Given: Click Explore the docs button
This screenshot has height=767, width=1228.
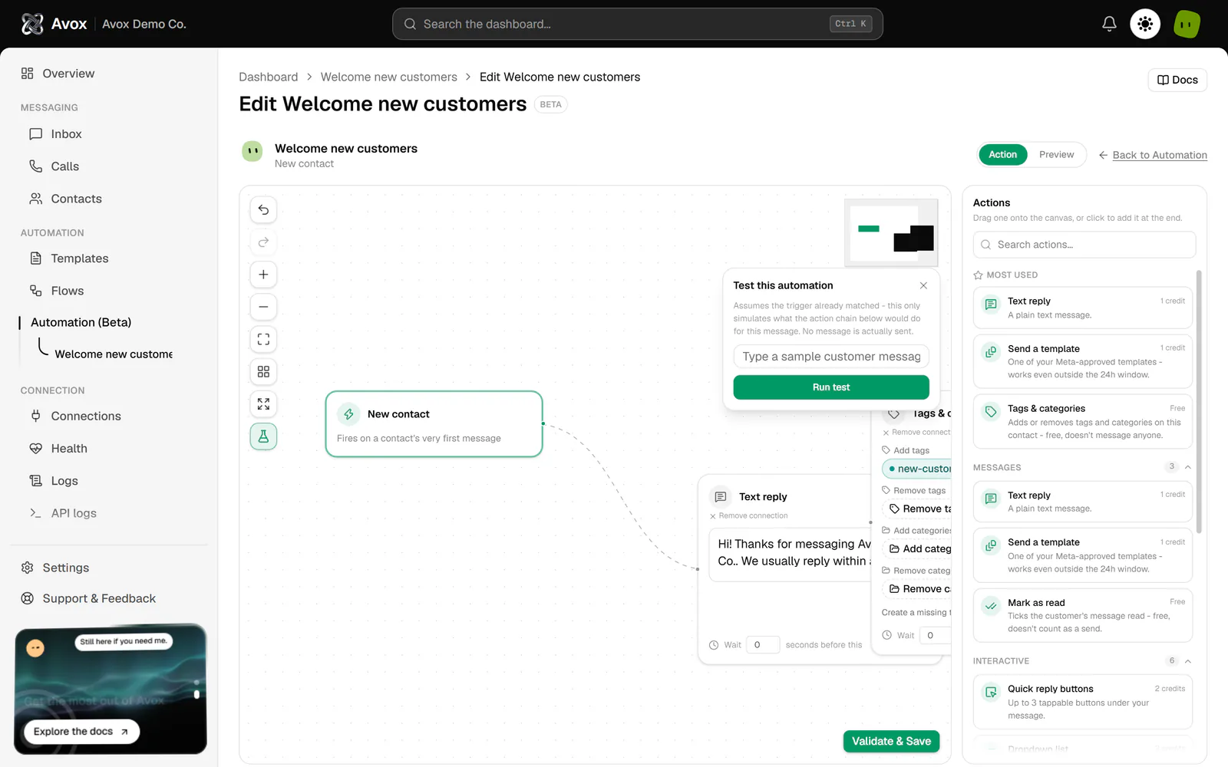Looking at the screenshot, I should (x=81, y=732).
